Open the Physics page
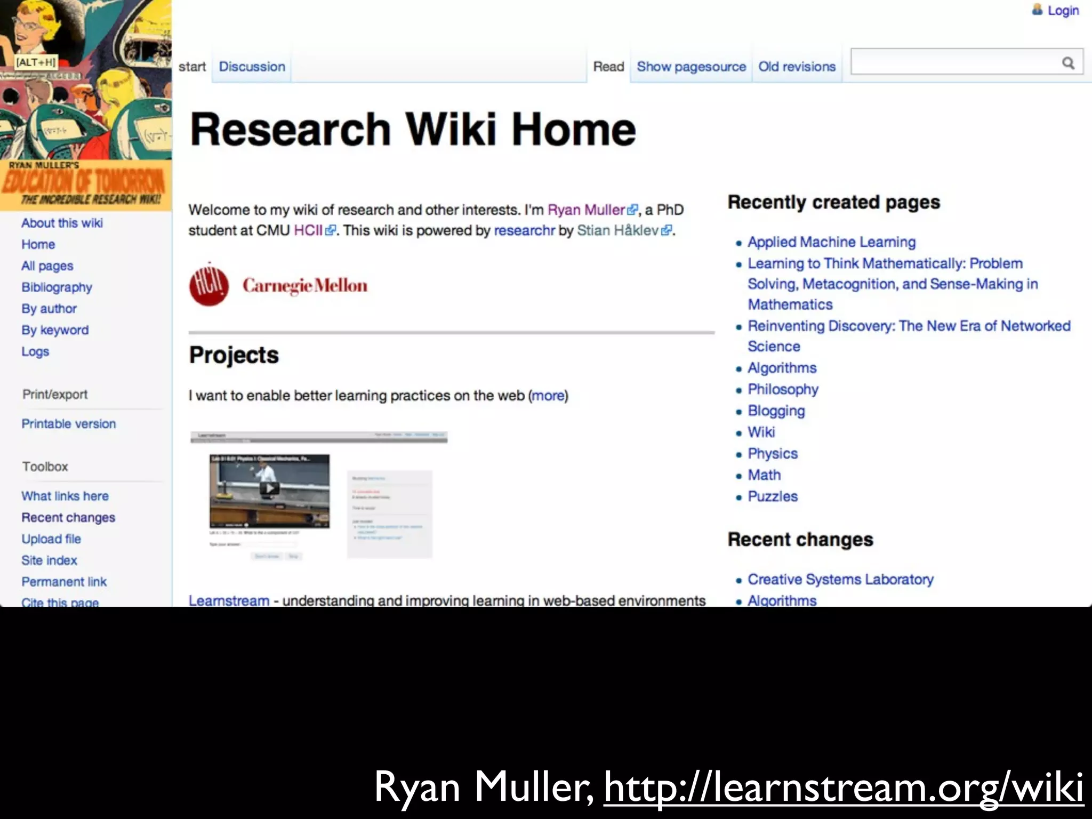 (773, 454)
